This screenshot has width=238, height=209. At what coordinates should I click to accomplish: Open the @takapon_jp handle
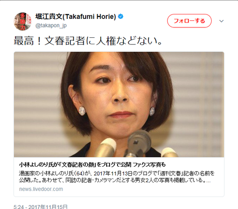(x=51, y=25)
